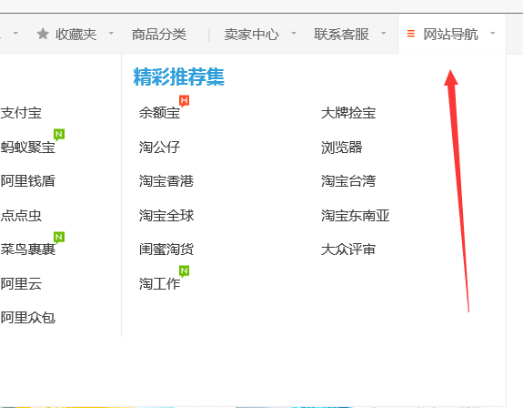Click the orange hamburger icon by 网站导航
Viewport: 523px width, 408px height.
[411, 34]
